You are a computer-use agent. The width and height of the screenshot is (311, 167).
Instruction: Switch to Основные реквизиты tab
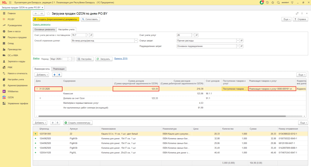tap(45, 30)
